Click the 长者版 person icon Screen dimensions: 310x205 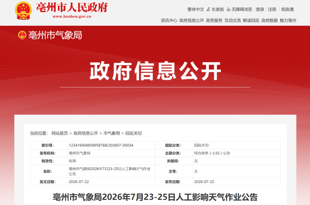(x=208, y=9)
